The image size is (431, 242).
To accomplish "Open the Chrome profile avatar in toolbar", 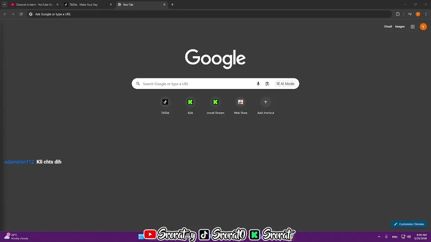I will coord(418,14).
